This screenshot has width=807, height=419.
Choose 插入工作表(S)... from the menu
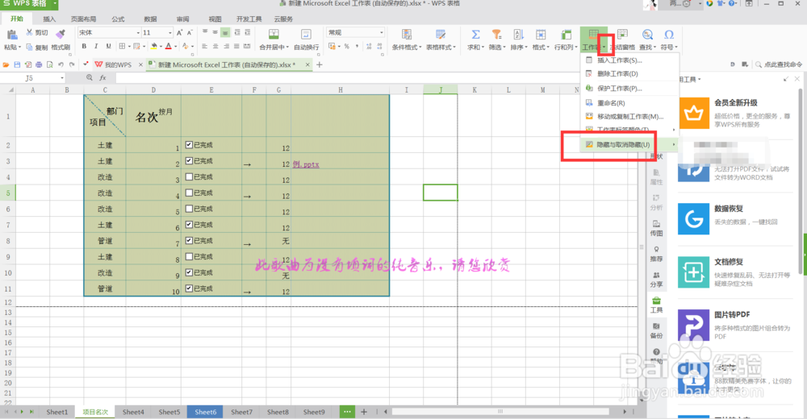click(619, 60)
